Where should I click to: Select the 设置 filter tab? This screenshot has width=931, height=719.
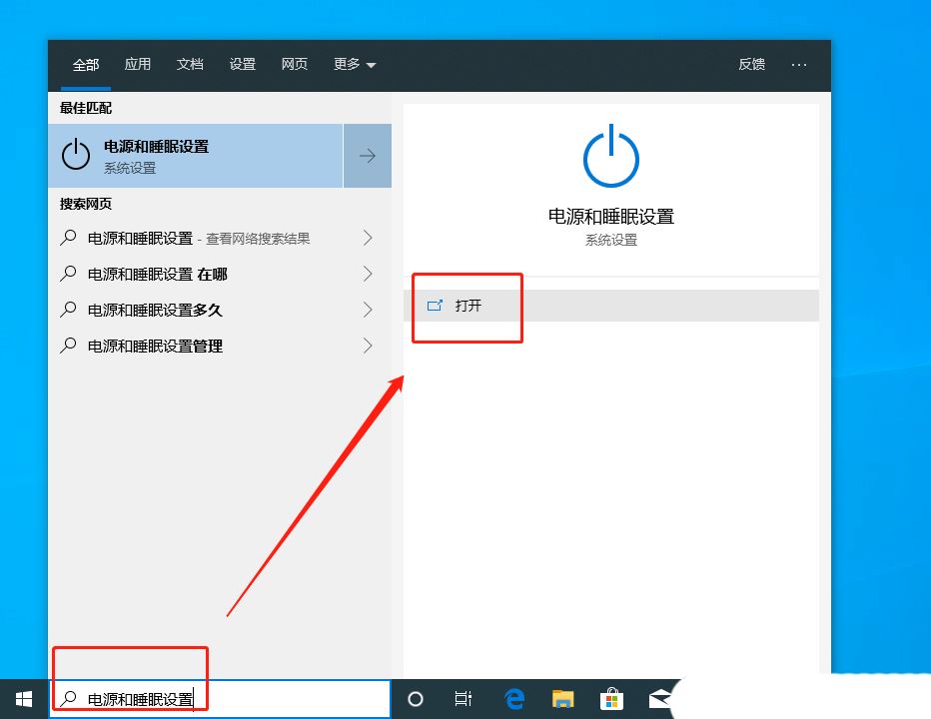(242, 64)
